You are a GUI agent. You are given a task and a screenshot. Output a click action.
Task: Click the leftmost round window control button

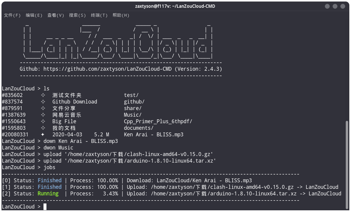[x=327, y=6]
